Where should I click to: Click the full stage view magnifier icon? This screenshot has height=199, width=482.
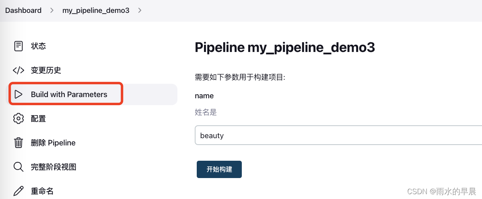tap(19, 167)
